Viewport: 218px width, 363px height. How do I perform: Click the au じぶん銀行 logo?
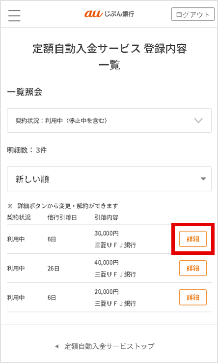pyautogui.click(x=109, y=14)
